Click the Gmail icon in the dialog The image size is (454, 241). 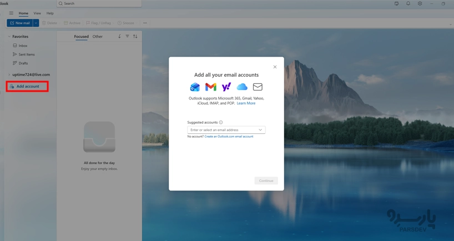[x=210, y=87]
